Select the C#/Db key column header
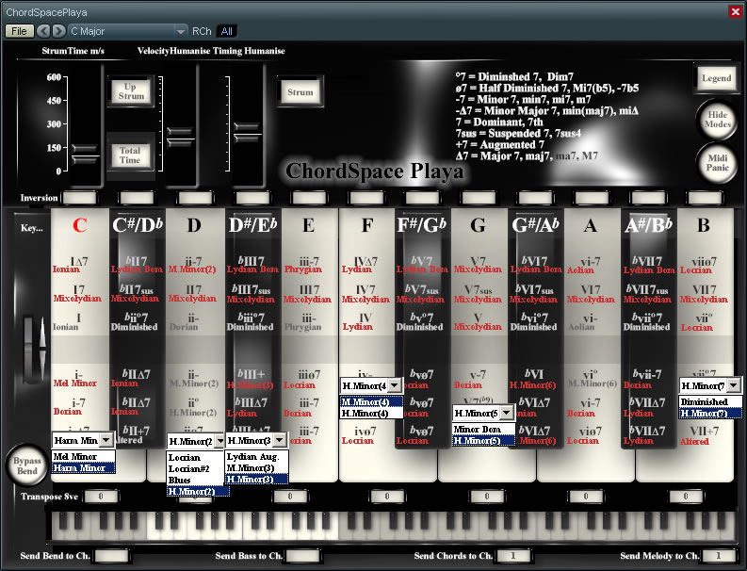 (138, 225)
